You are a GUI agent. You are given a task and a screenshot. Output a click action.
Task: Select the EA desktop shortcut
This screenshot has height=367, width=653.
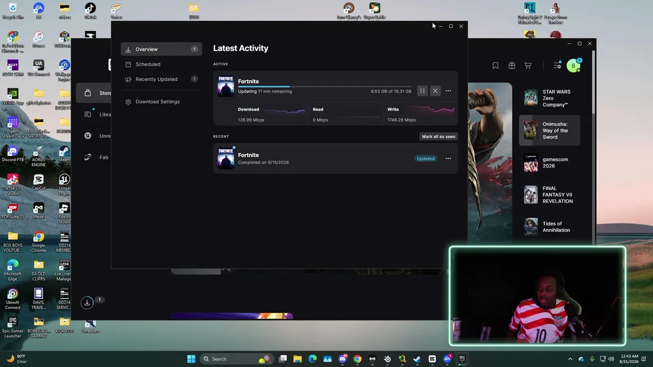(38, 11)
